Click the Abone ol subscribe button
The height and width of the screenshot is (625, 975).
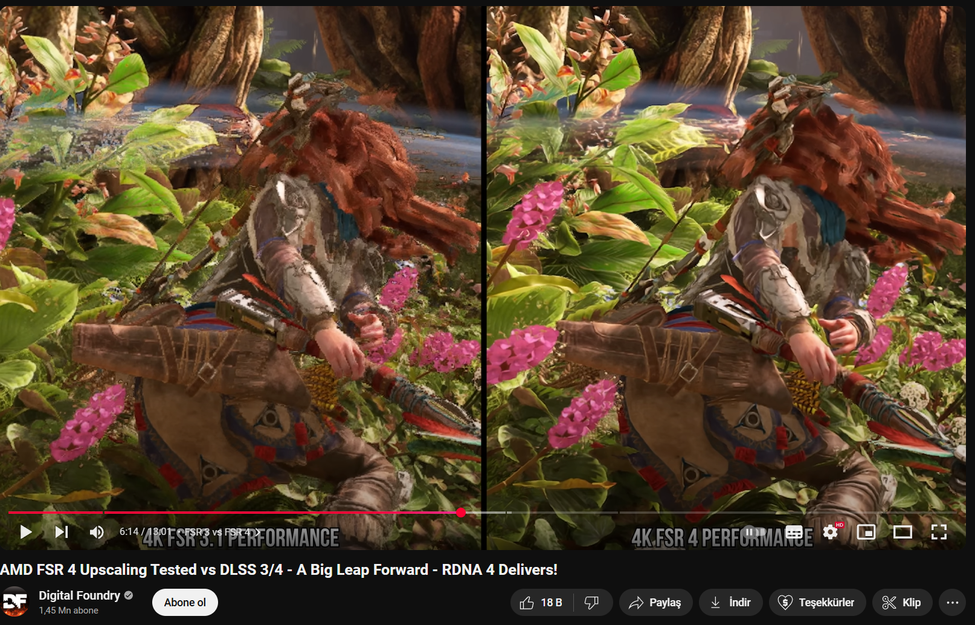click(185, 602)
